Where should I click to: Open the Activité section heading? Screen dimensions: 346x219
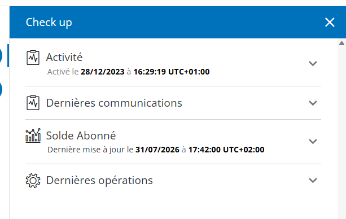64,57
